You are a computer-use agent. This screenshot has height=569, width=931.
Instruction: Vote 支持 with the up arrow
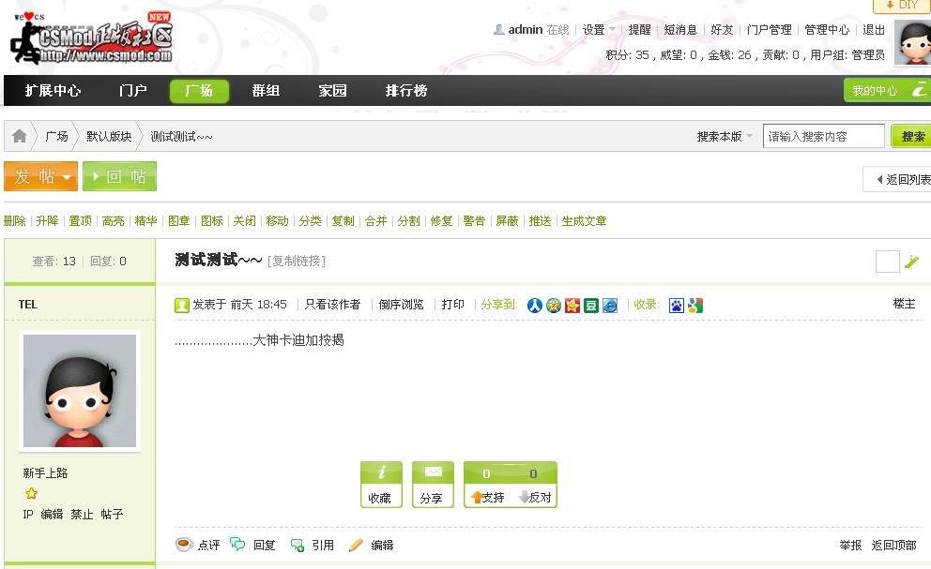(x=487, y=497)
